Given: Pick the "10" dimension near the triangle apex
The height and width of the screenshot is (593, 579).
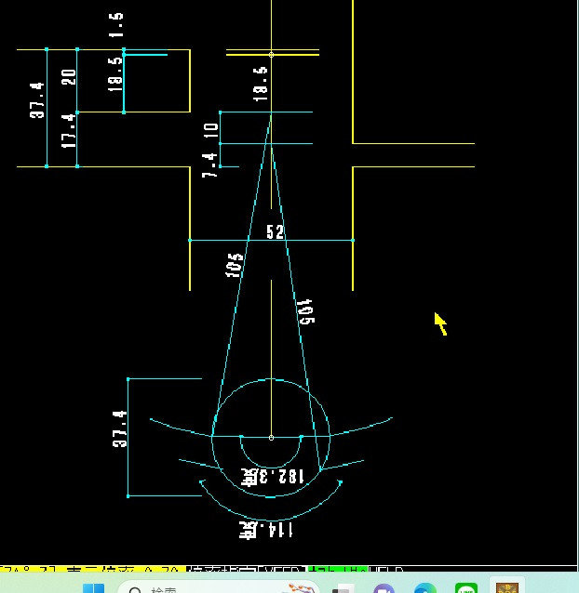Looking at the screenshot, I should pyautogui.click(x=211, y=128).
